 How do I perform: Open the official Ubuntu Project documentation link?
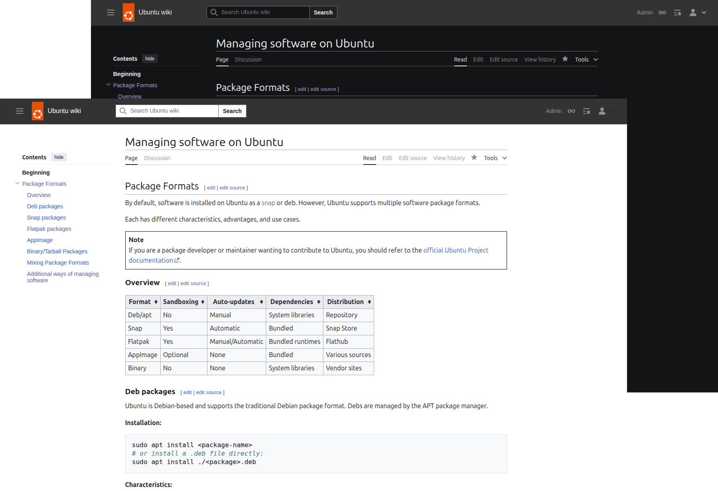click(455, 250)
